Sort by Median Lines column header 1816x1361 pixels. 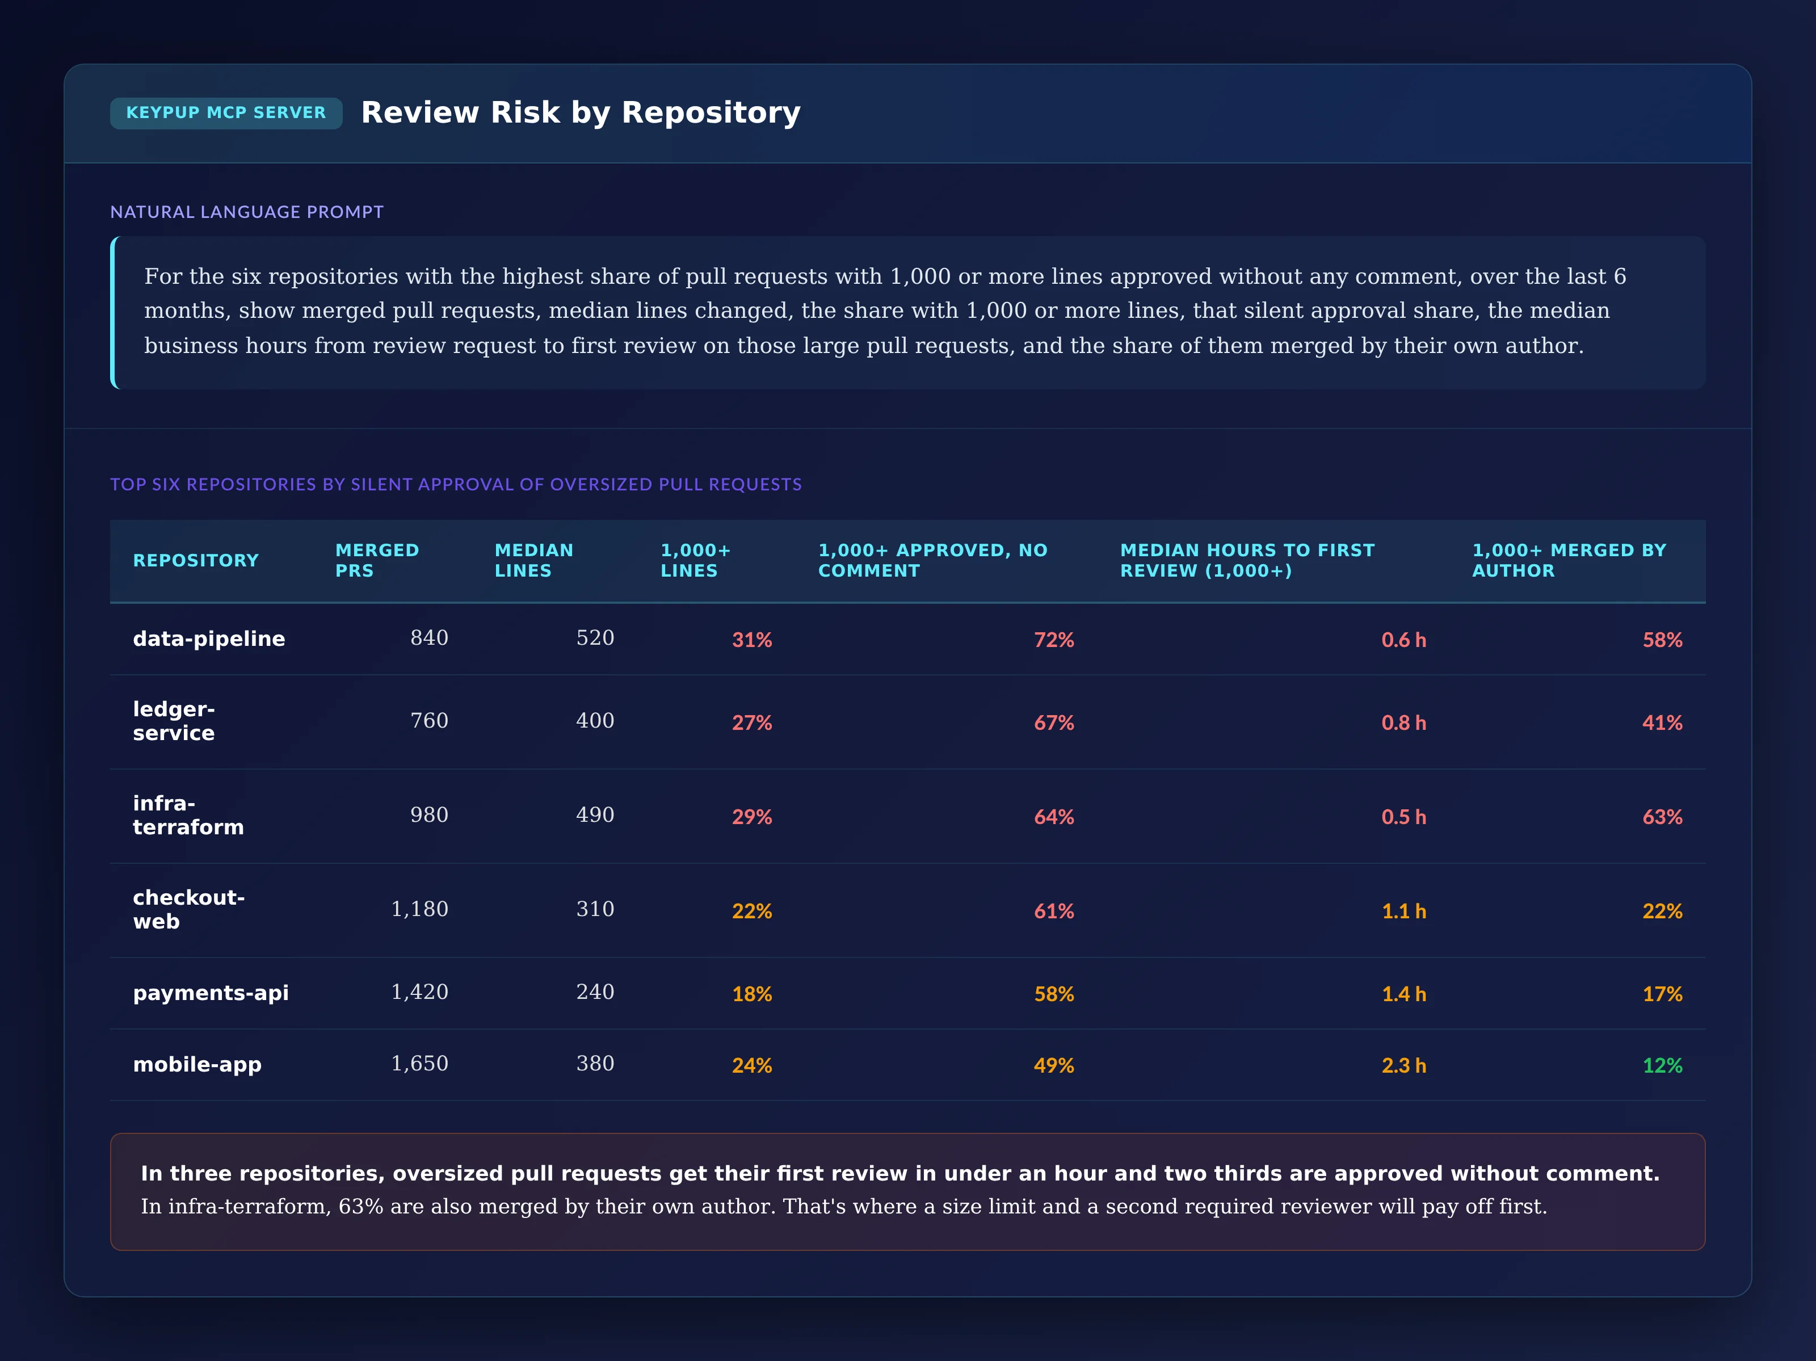pos(533,561)
